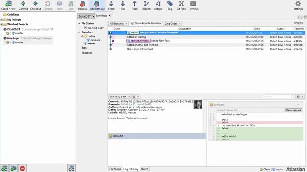Close the DUnitX-ST tab

pos(93,16)
